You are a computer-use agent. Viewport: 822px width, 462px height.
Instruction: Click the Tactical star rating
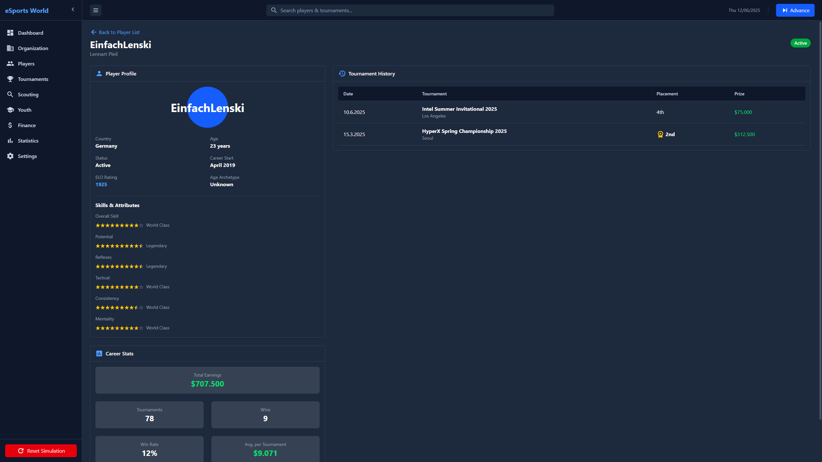[119, 287]
